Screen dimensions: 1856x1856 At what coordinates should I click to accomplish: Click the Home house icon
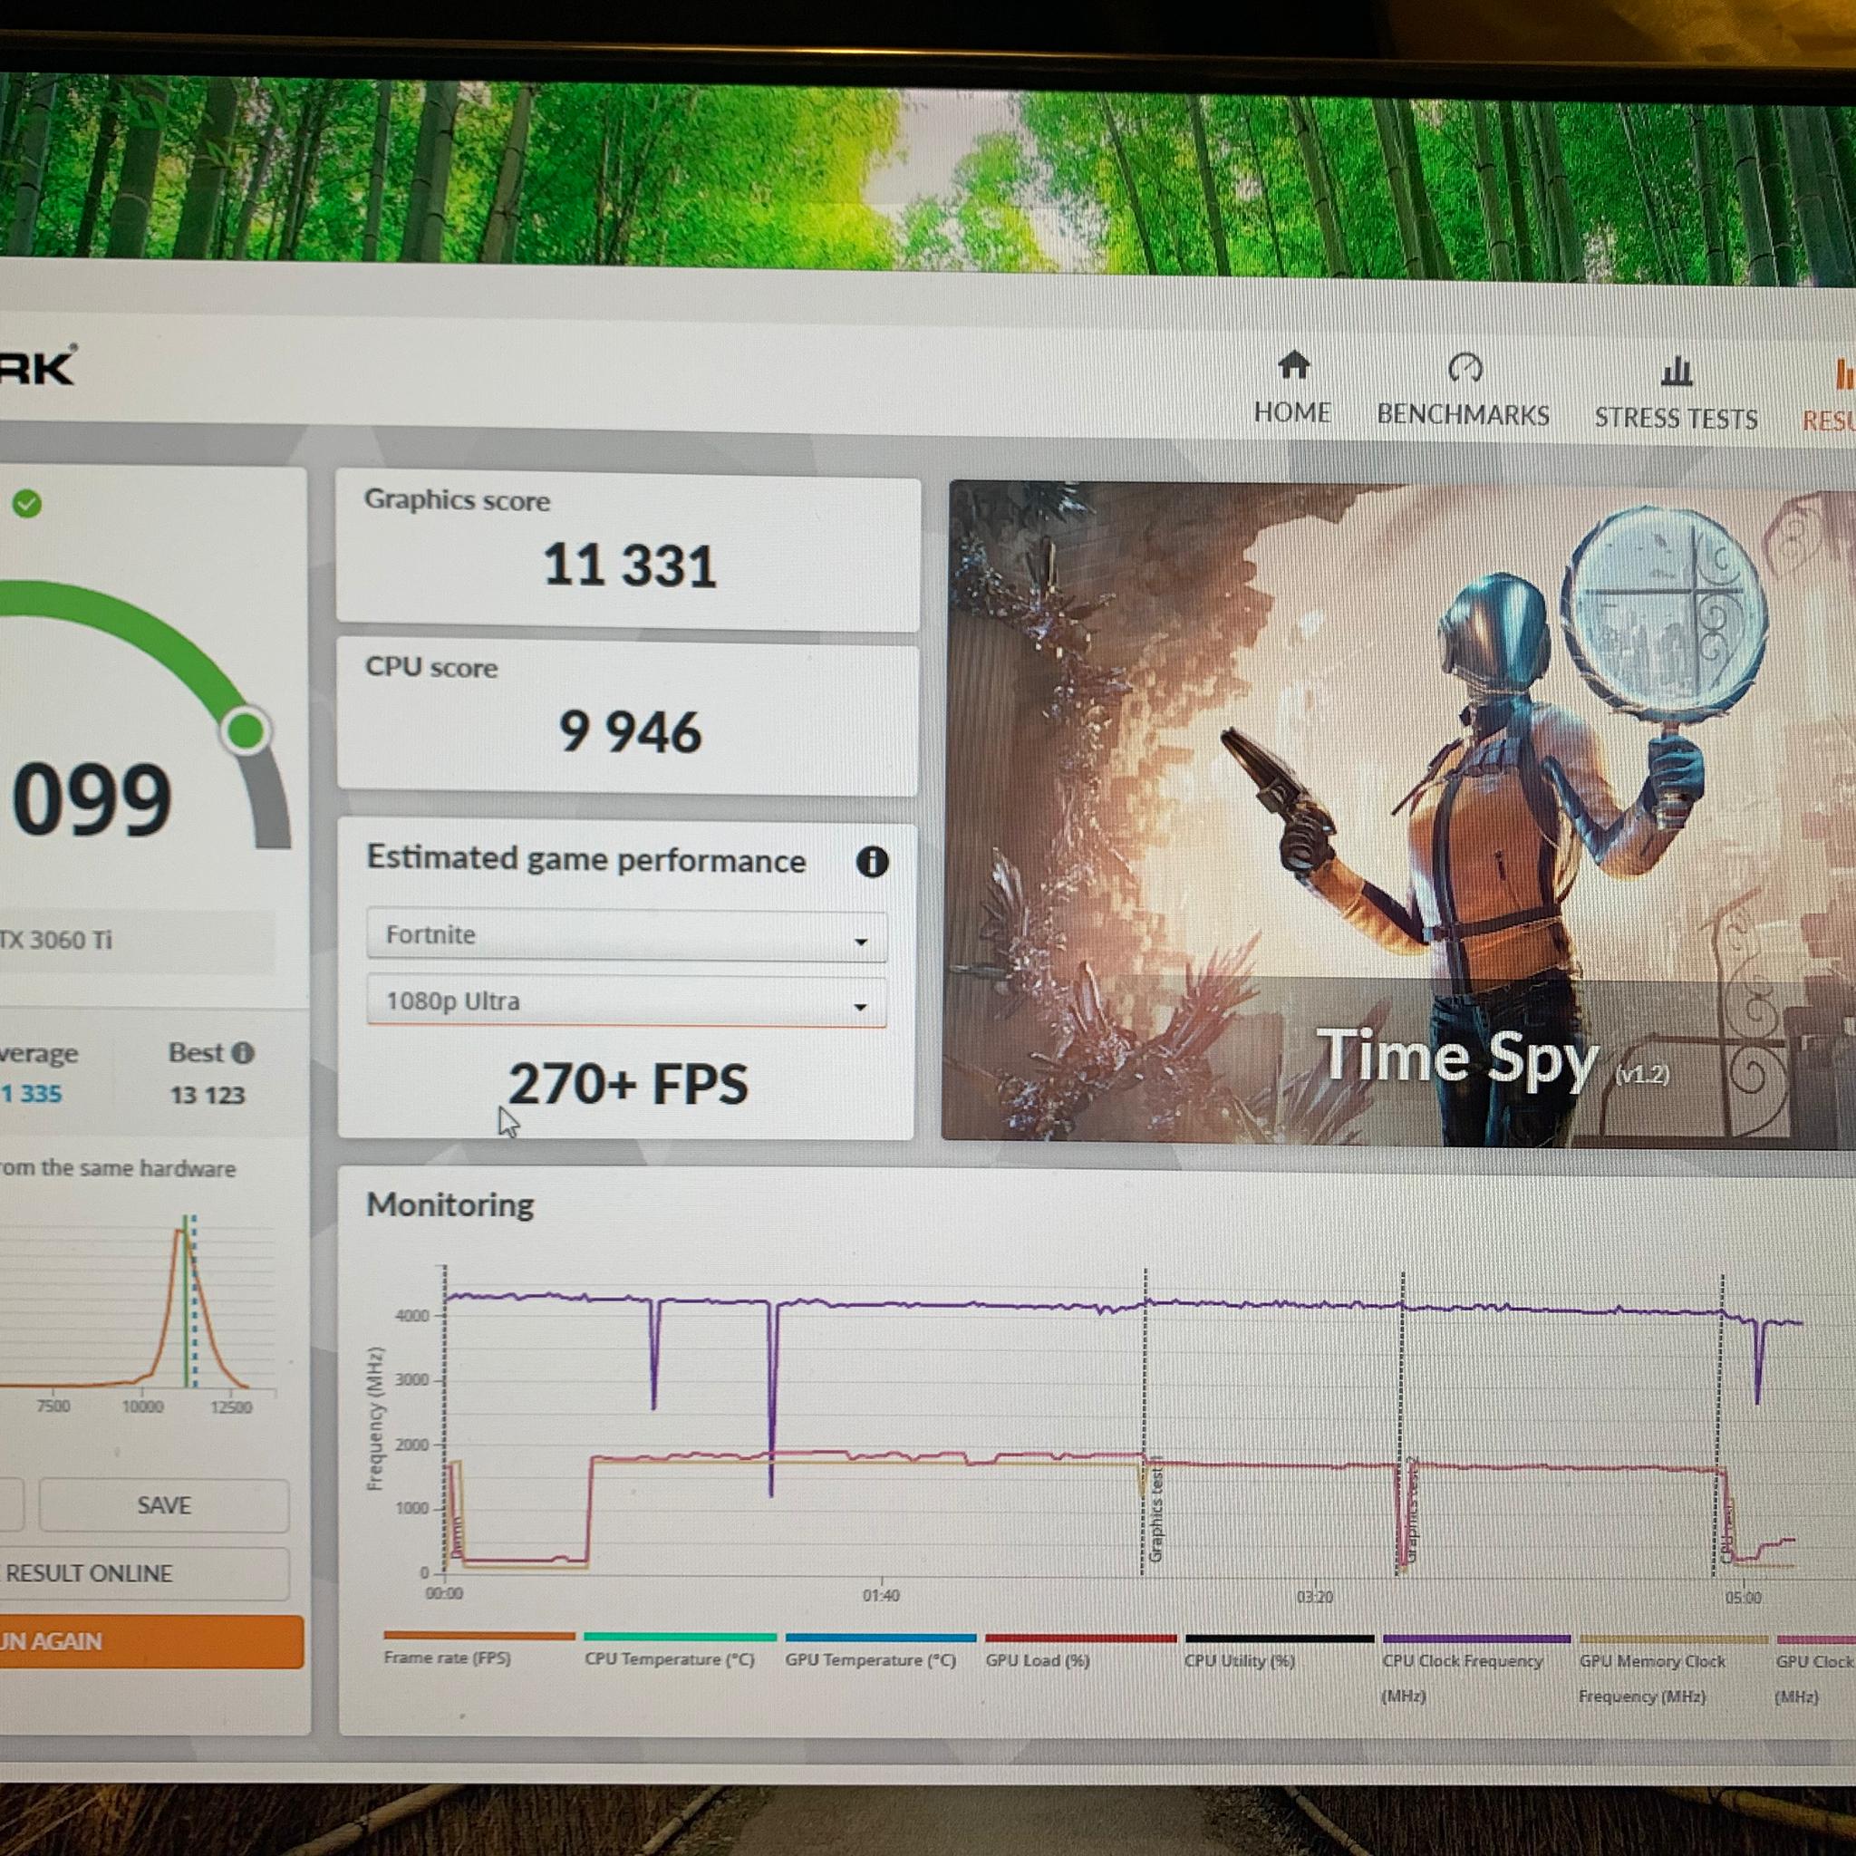click(x=1294, y=365)
